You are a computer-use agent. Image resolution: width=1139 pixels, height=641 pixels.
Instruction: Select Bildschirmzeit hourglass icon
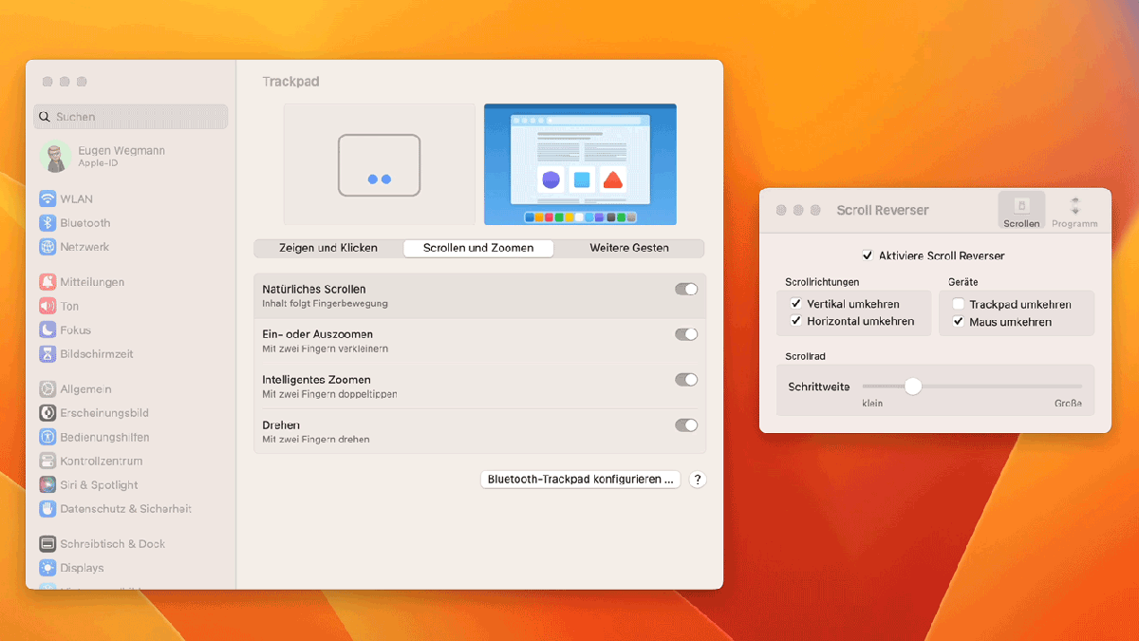point(47,354)
